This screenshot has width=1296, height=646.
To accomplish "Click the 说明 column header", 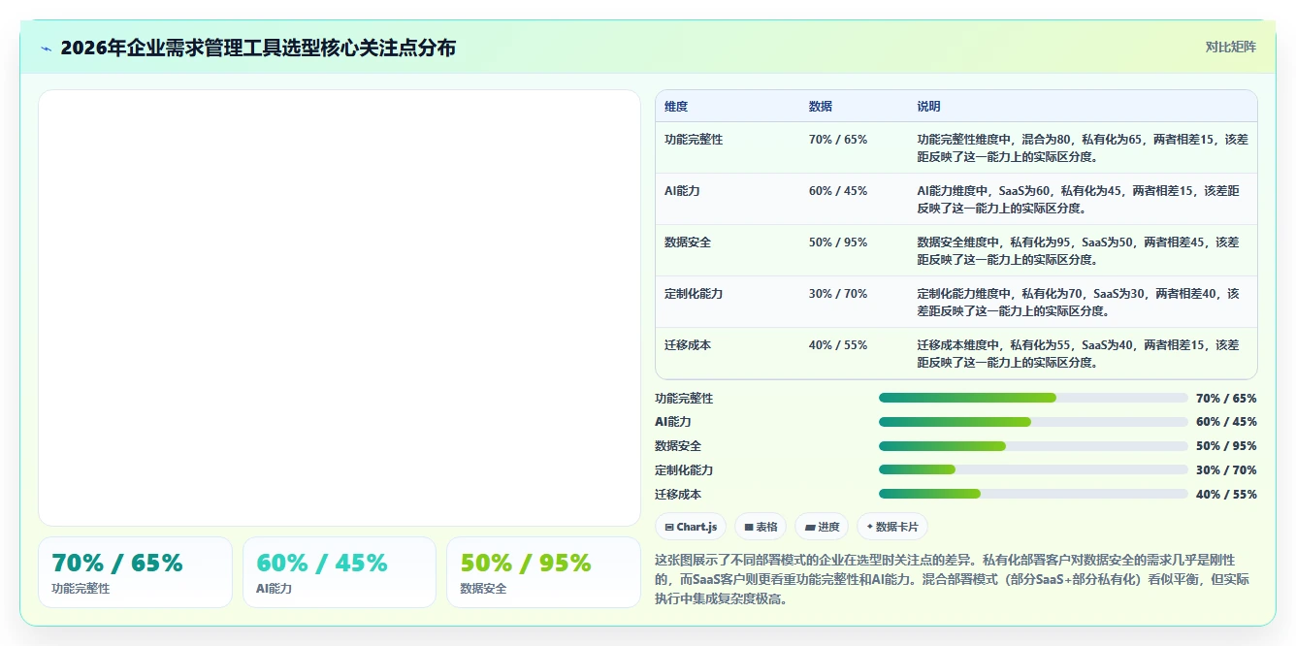I will pyautogui.click(x=929, y=107).
